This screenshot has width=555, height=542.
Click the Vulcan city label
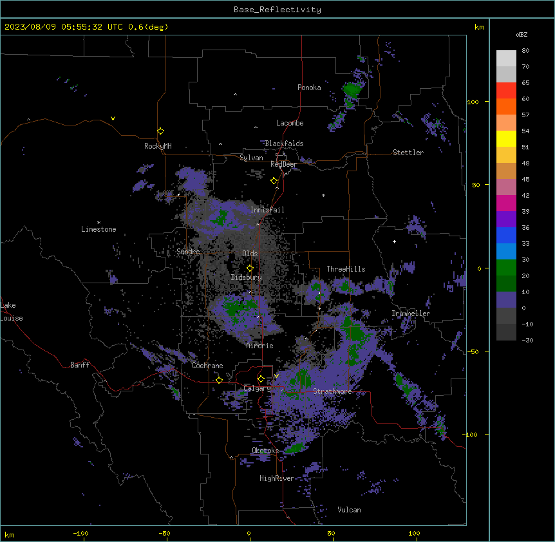pos(349,510)
